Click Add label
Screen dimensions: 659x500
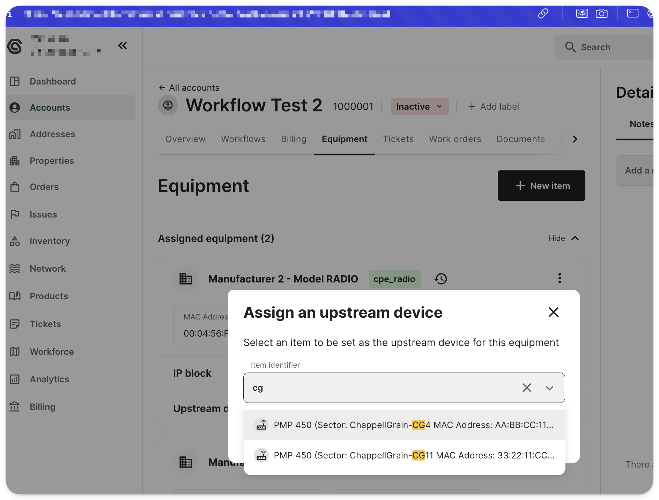(x=493, y=106)
